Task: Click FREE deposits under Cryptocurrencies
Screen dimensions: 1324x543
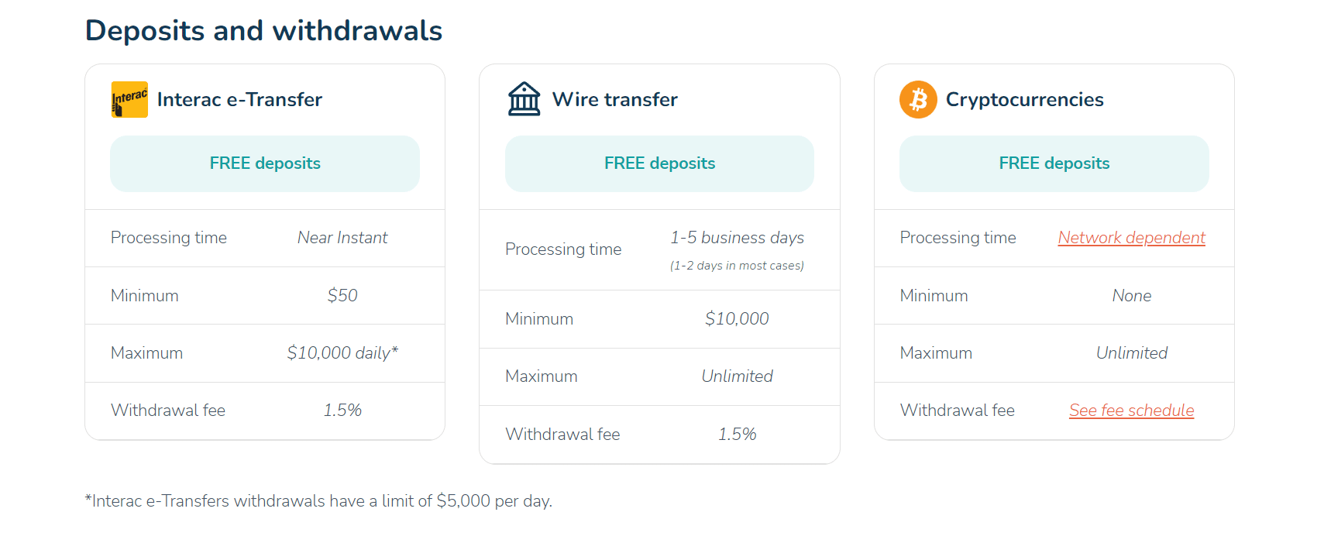Action: [1054, 163]
